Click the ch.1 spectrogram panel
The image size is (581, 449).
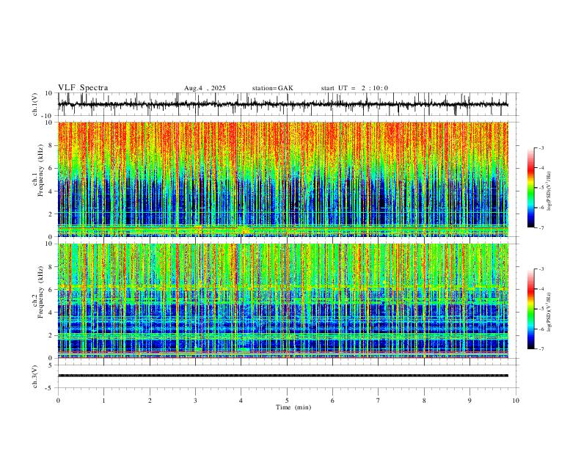point(283,179)
